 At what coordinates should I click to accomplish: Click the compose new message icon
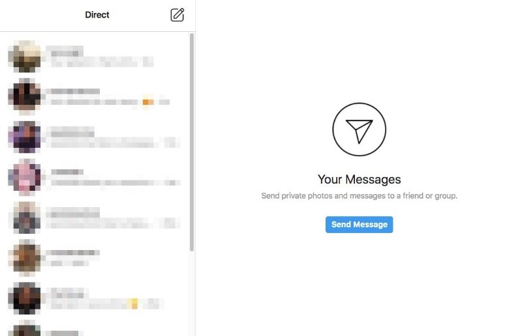tap(177, 15)
